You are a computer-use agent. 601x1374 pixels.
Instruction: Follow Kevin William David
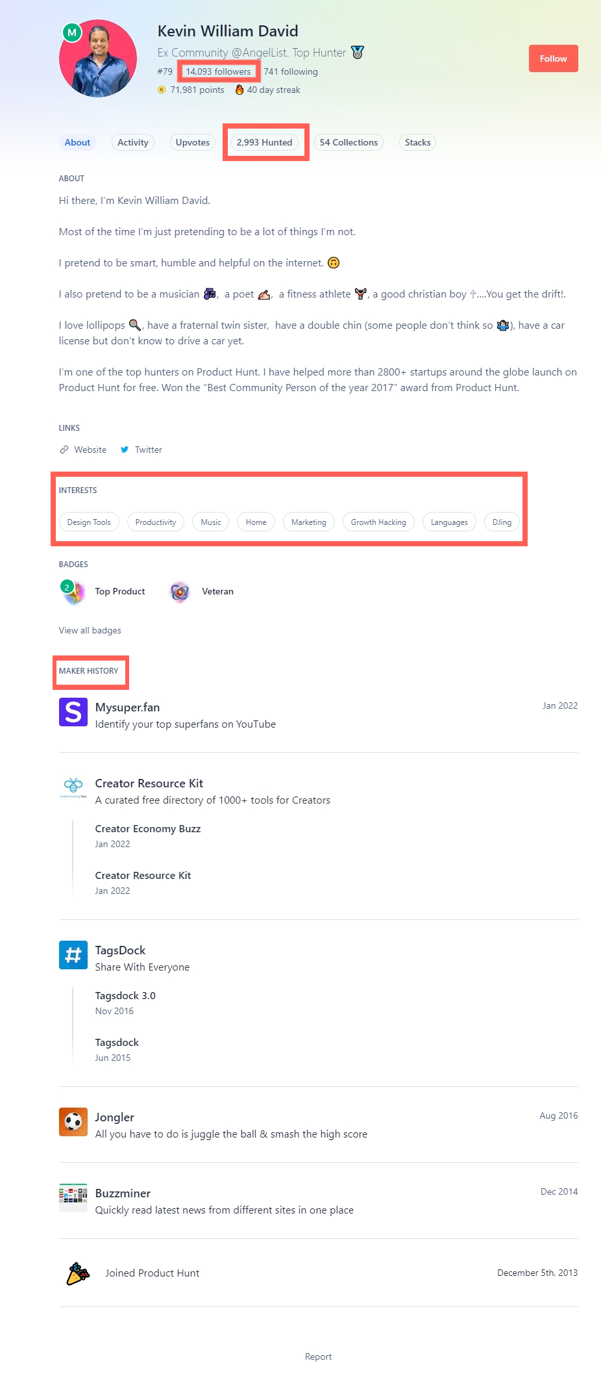click(x=553, y=58)
